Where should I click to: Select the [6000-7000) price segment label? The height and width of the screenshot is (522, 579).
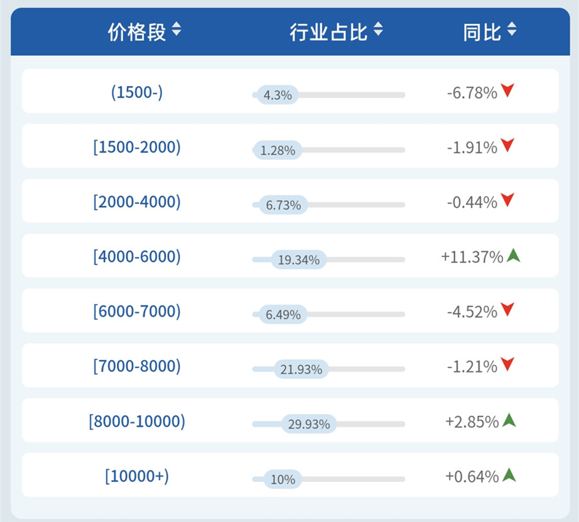(x=137, y=311)
